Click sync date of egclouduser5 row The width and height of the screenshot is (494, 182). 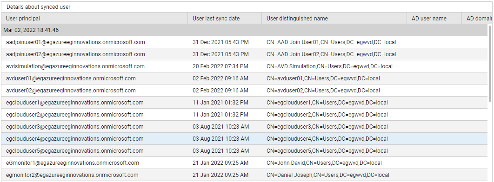[x=220, y=151]
